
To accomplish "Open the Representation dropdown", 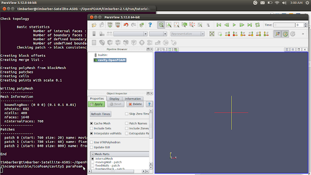I will click(188, 34).
